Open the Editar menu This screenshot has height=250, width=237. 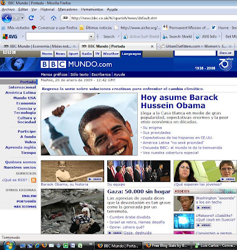tap(23, 9)
